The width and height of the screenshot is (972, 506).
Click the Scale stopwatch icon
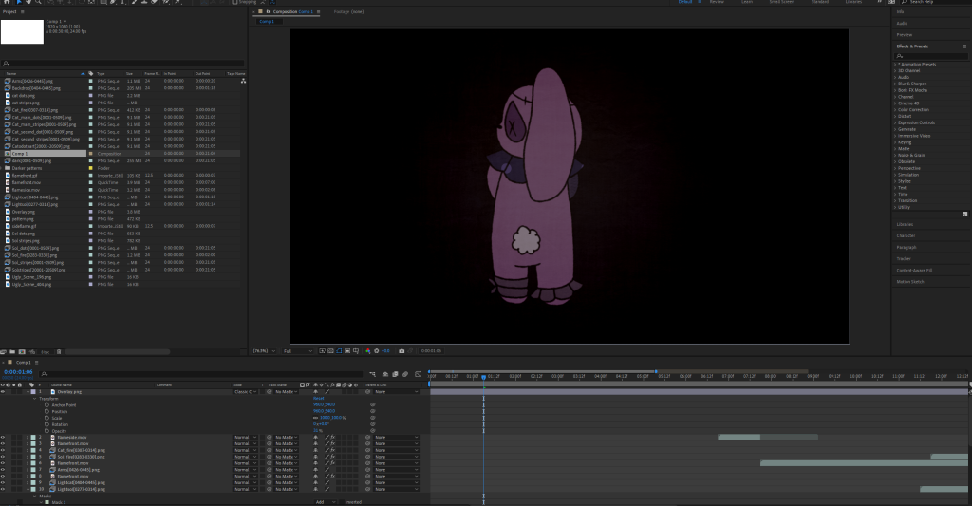coord(47,418)
